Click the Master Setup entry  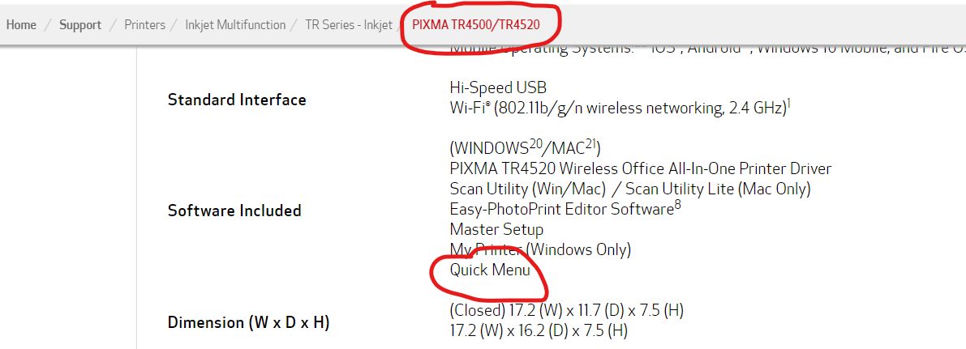click(496, 229)
